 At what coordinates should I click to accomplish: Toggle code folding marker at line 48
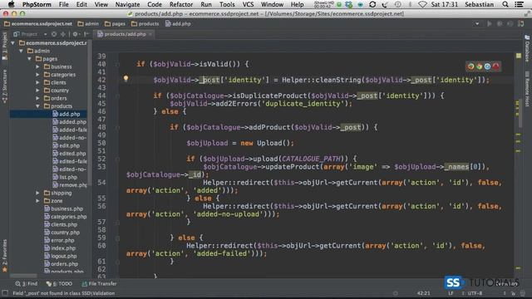[x=117, y=128]
